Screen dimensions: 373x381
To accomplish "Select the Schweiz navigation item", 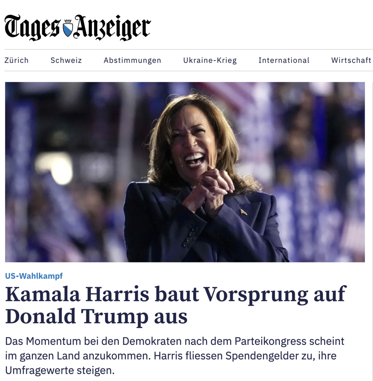I will point(66,60).
